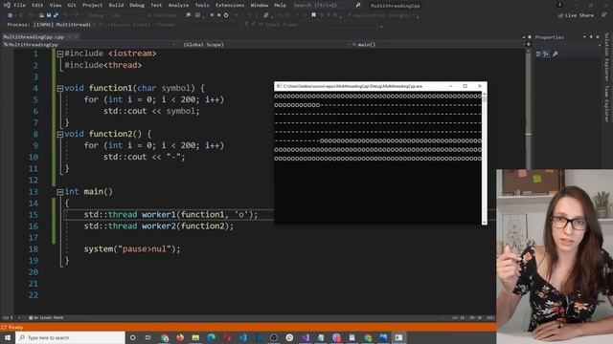Open the File menu

point(19,5)
